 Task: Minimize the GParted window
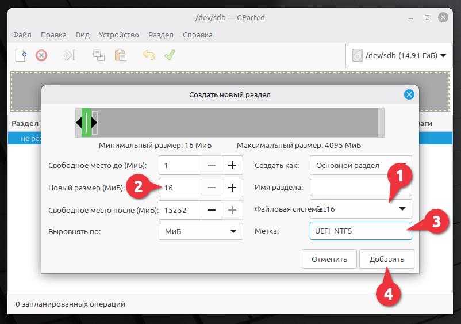click(x=411, y=18)
